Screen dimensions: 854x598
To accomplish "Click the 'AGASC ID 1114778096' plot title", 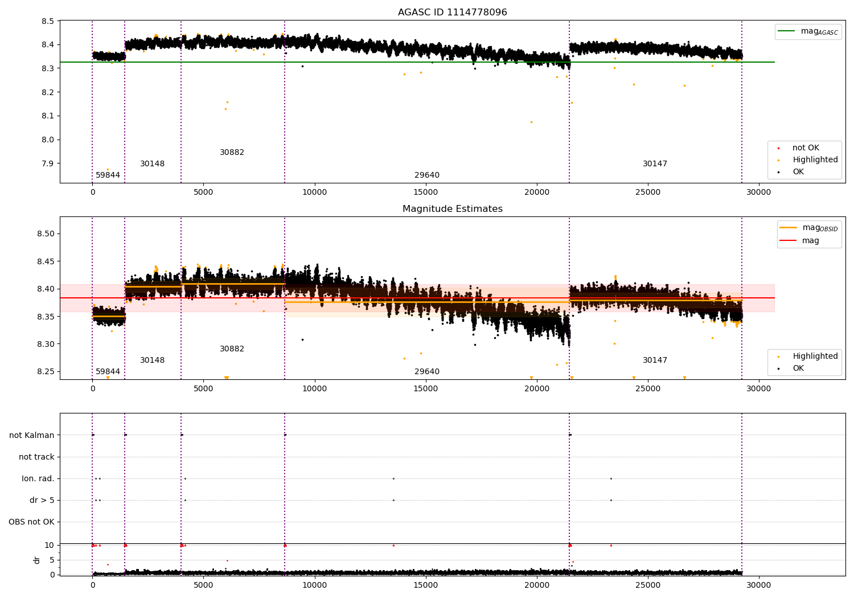I will pos(452,13).
